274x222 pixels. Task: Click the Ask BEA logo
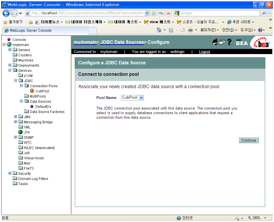pyautogui.click(x=242, y=42)
